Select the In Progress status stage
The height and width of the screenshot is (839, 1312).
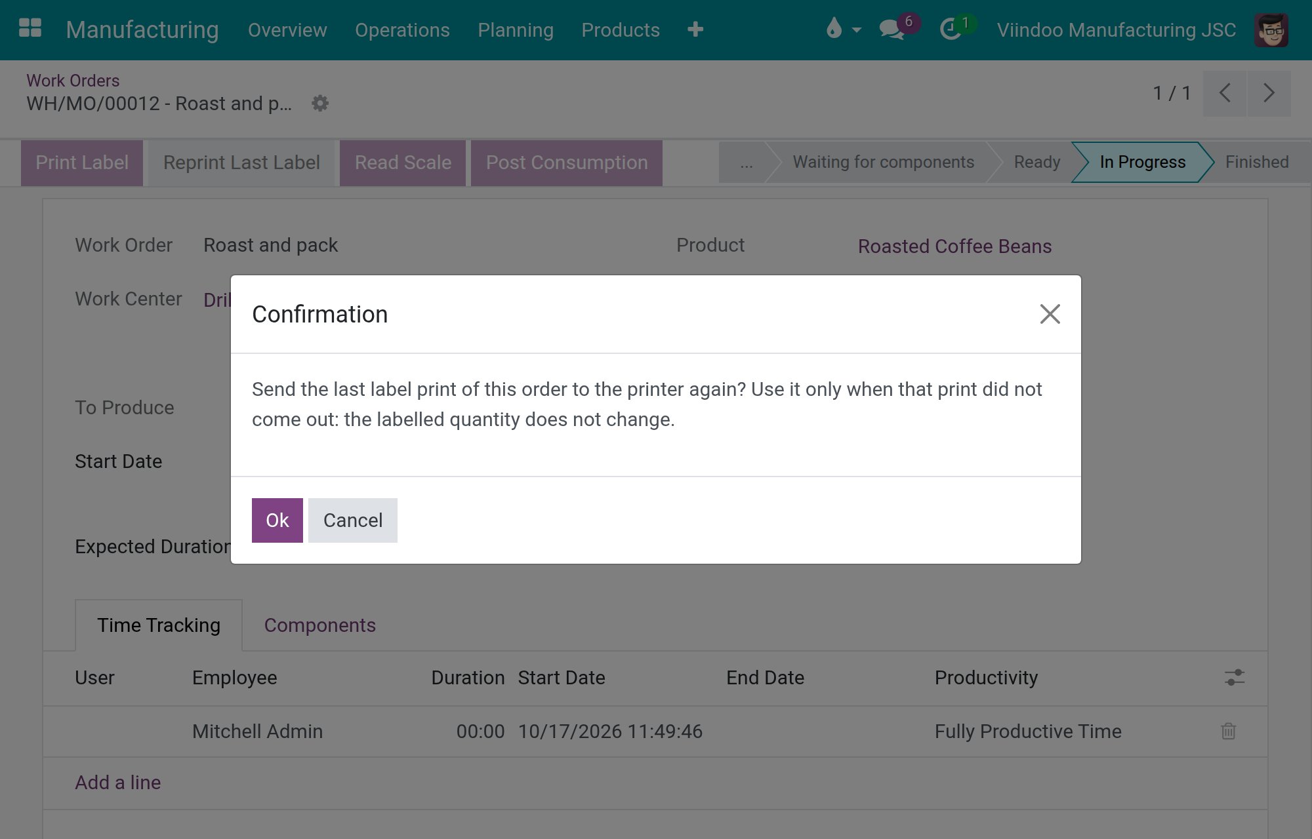tap(1143, 162)
